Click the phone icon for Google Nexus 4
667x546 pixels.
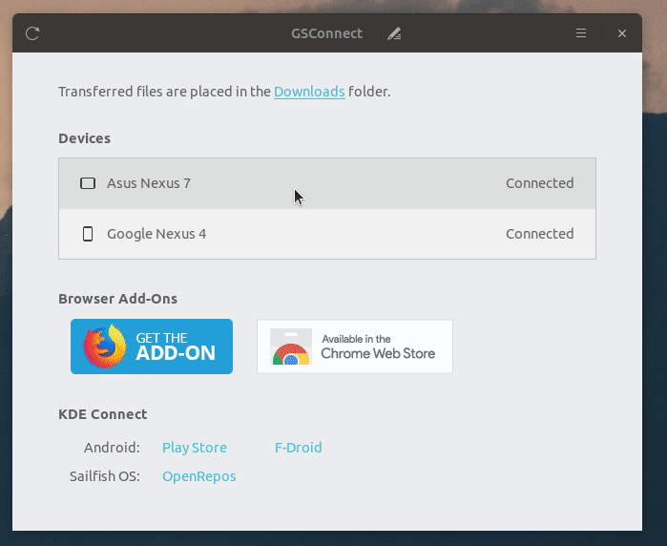click(88, 234)
